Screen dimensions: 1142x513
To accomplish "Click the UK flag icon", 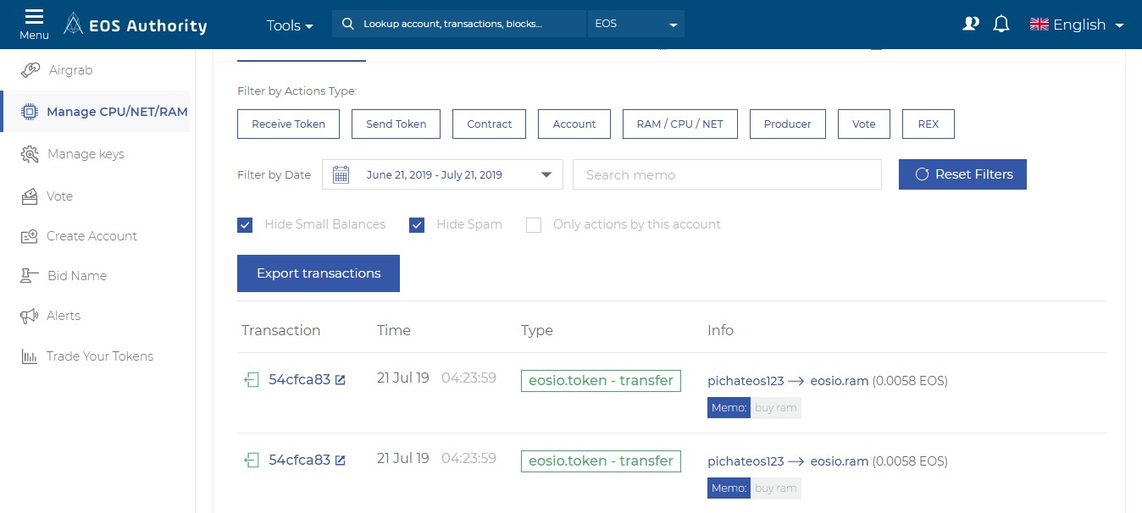I will point(1039,25).
